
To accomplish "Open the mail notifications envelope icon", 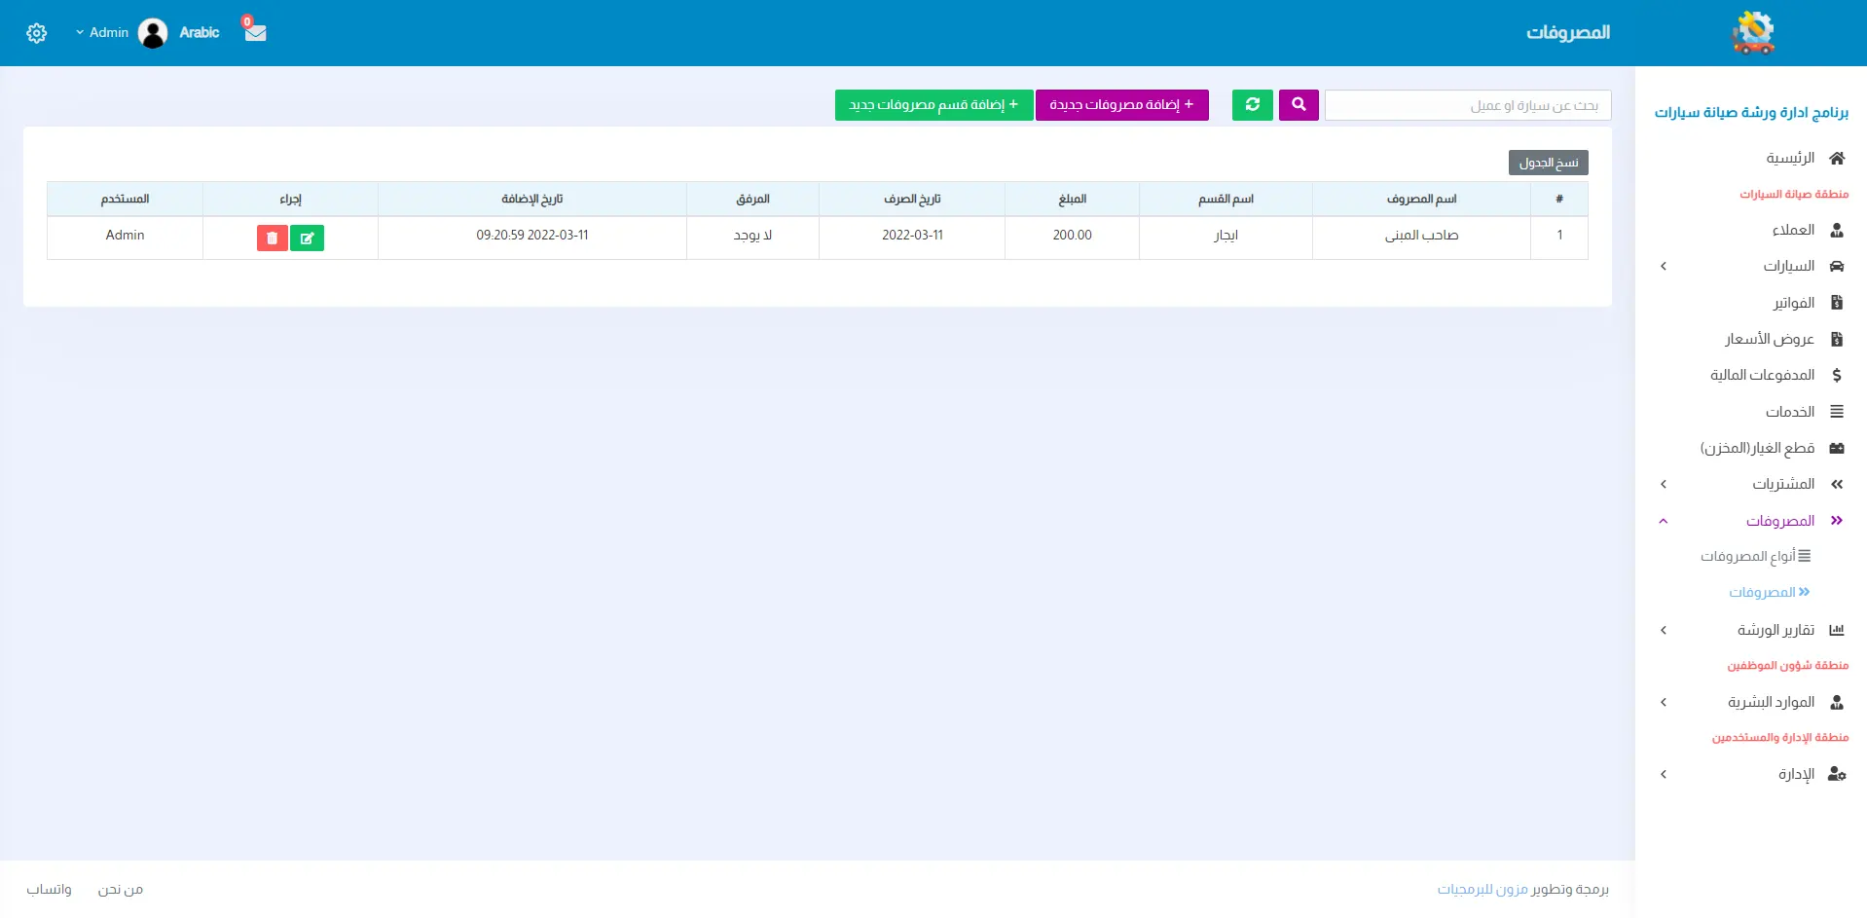I will coord(255,32).
